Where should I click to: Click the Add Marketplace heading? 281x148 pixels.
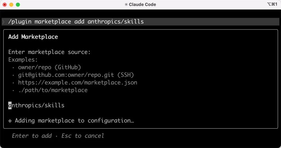point(33,37)
